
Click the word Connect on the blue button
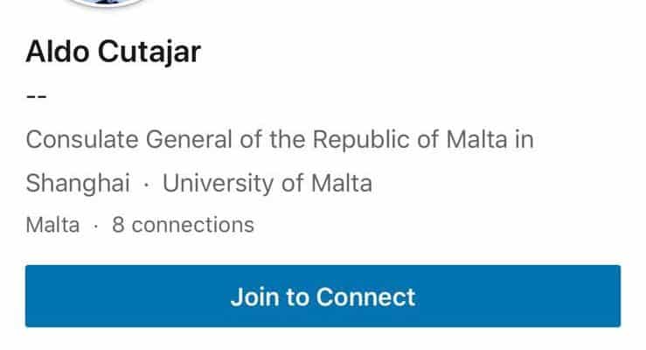click(x=365, y=297)
